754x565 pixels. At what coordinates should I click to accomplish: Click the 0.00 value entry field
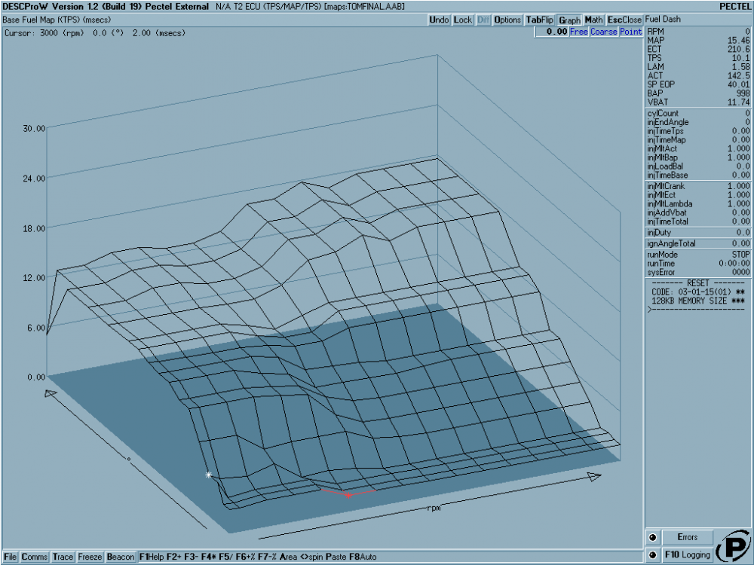click(552, 32)
